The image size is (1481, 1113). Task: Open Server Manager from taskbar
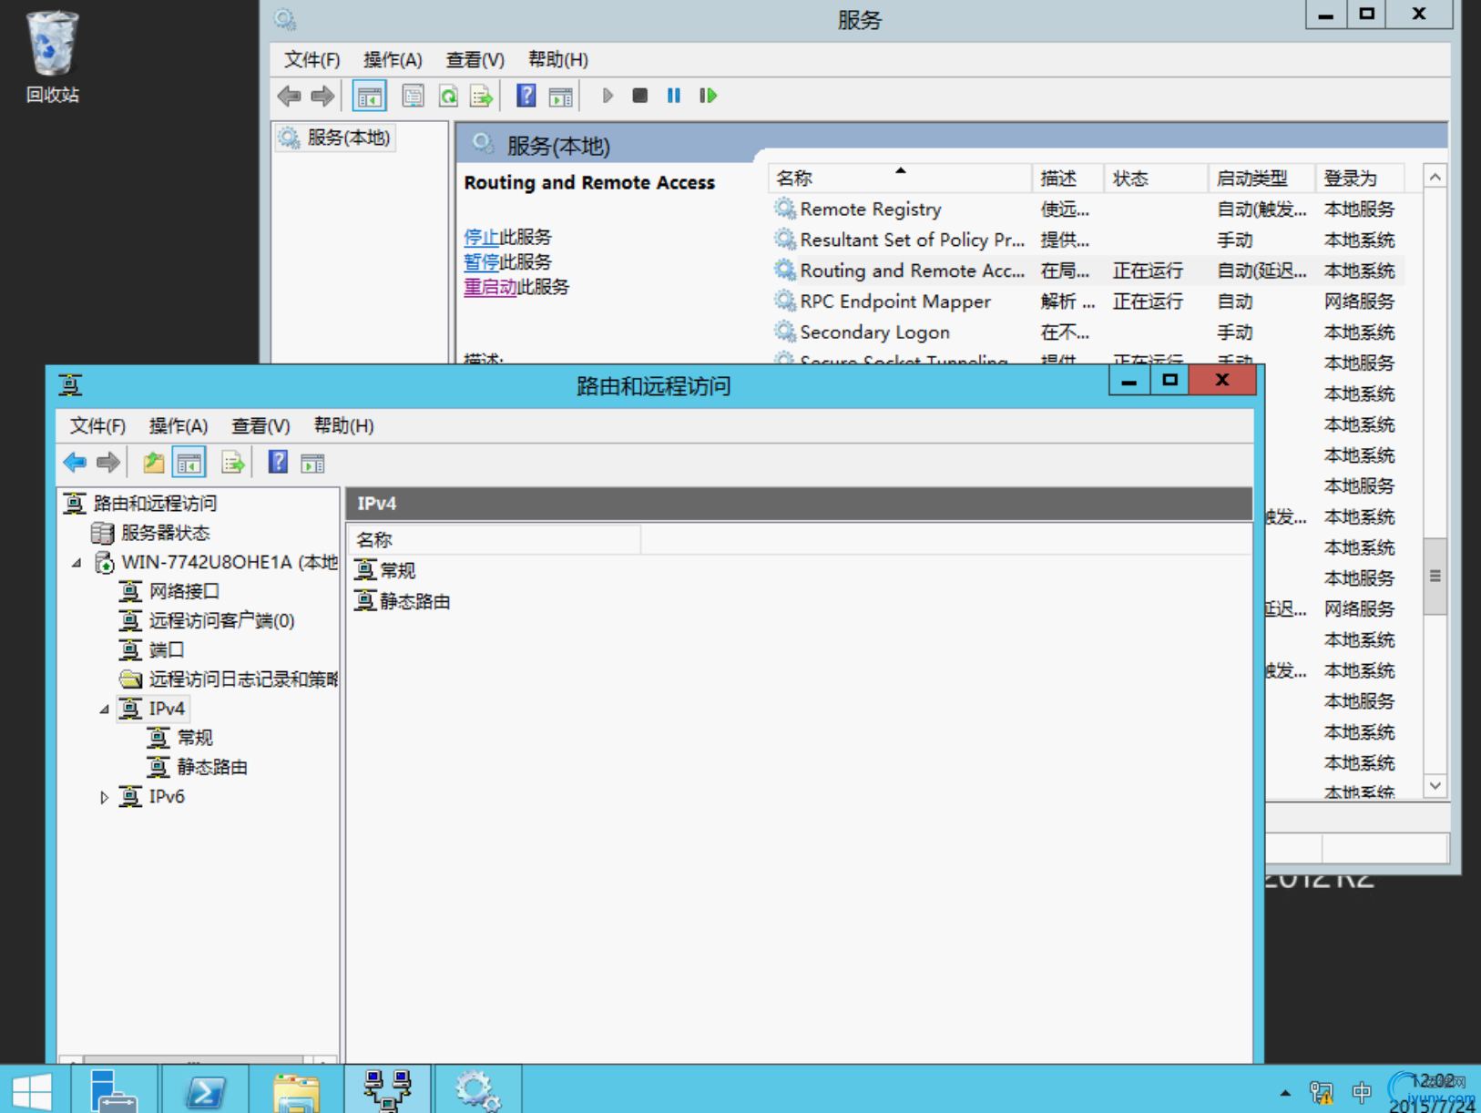point(114,1090)
